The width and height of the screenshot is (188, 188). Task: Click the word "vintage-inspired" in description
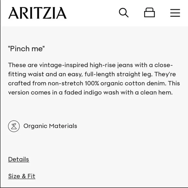coord(64,65)
